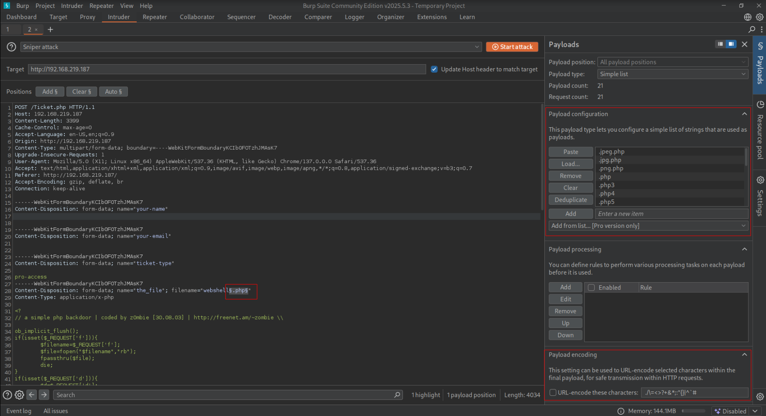The image size is (766, 416).
Task: Open the Extensions tab
Action: tap(432, 17)
